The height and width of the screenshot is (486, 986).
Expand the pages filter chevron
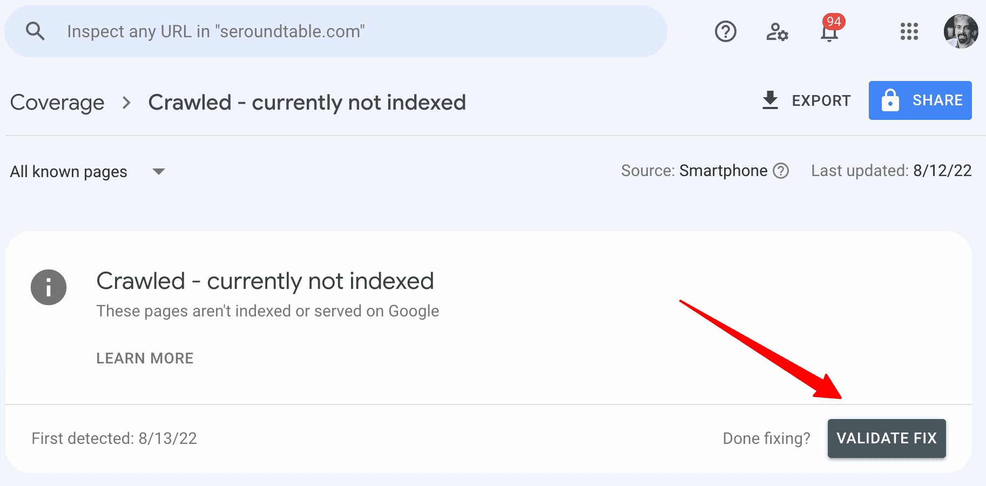tap(158, 172)
